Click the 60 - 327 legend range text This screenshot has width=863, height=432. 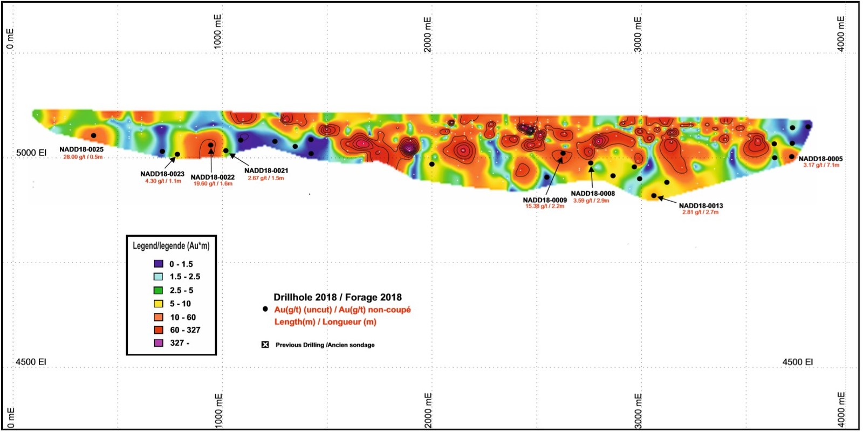pos(185,330)
